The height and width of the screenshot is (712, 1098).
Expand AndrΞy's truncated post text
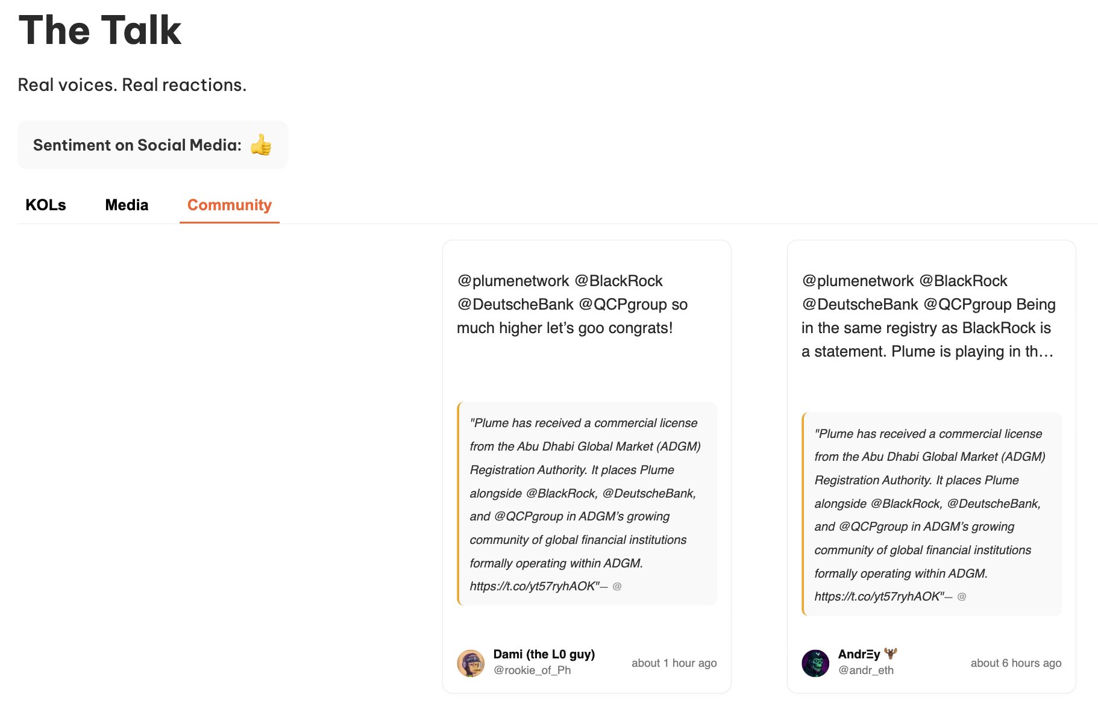[x=928, y=352]
